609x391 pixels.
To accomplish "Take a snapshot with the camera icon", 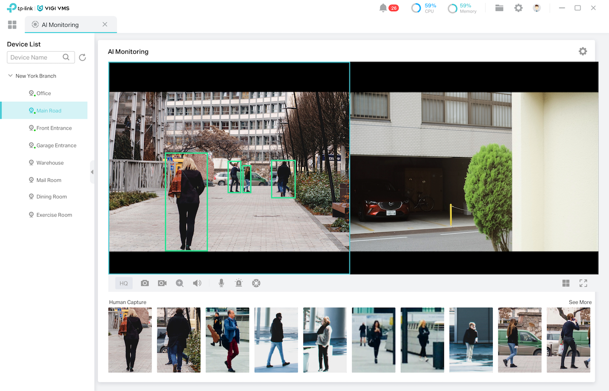I will click(x=145, y=283).
